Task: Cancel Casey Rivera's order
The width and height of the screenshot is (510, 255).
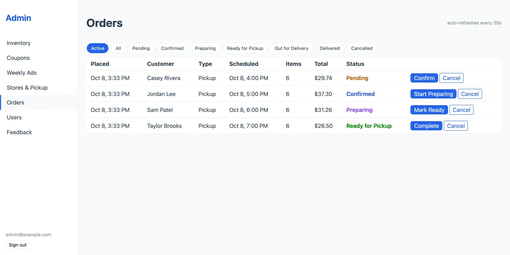Action: 452,78
